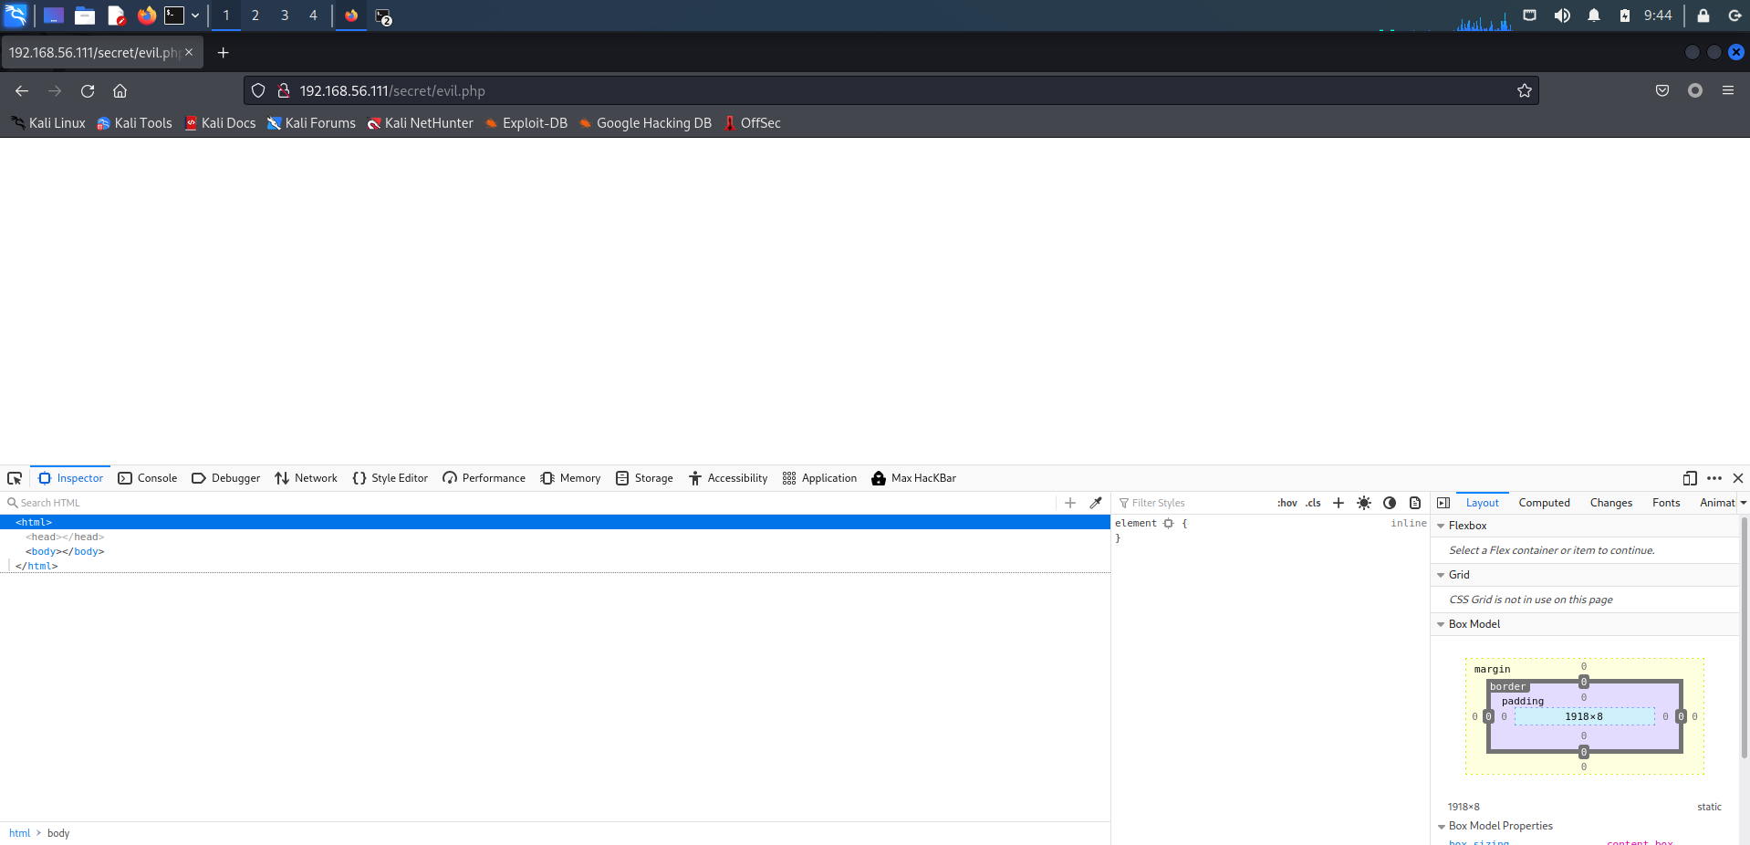The height and width of the screenshot is (845, 1750).
Task: Open the Firefox hamburger menu
Action: pyautogui.click(x=1728, y=90)
